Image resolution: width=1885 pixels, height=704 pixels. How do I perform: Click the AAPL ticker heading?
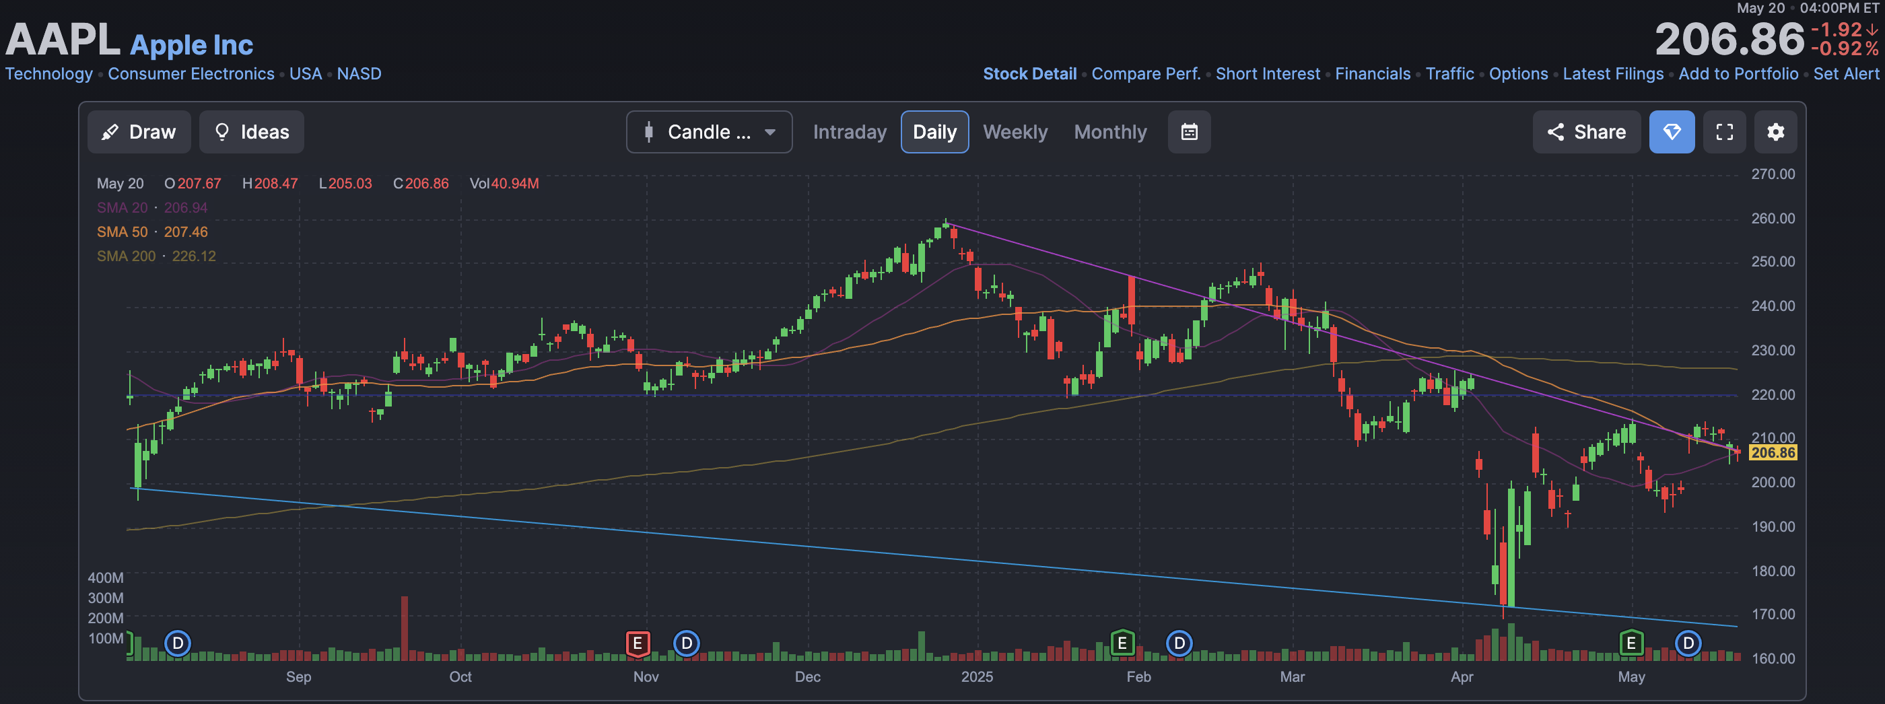point(63,40)
